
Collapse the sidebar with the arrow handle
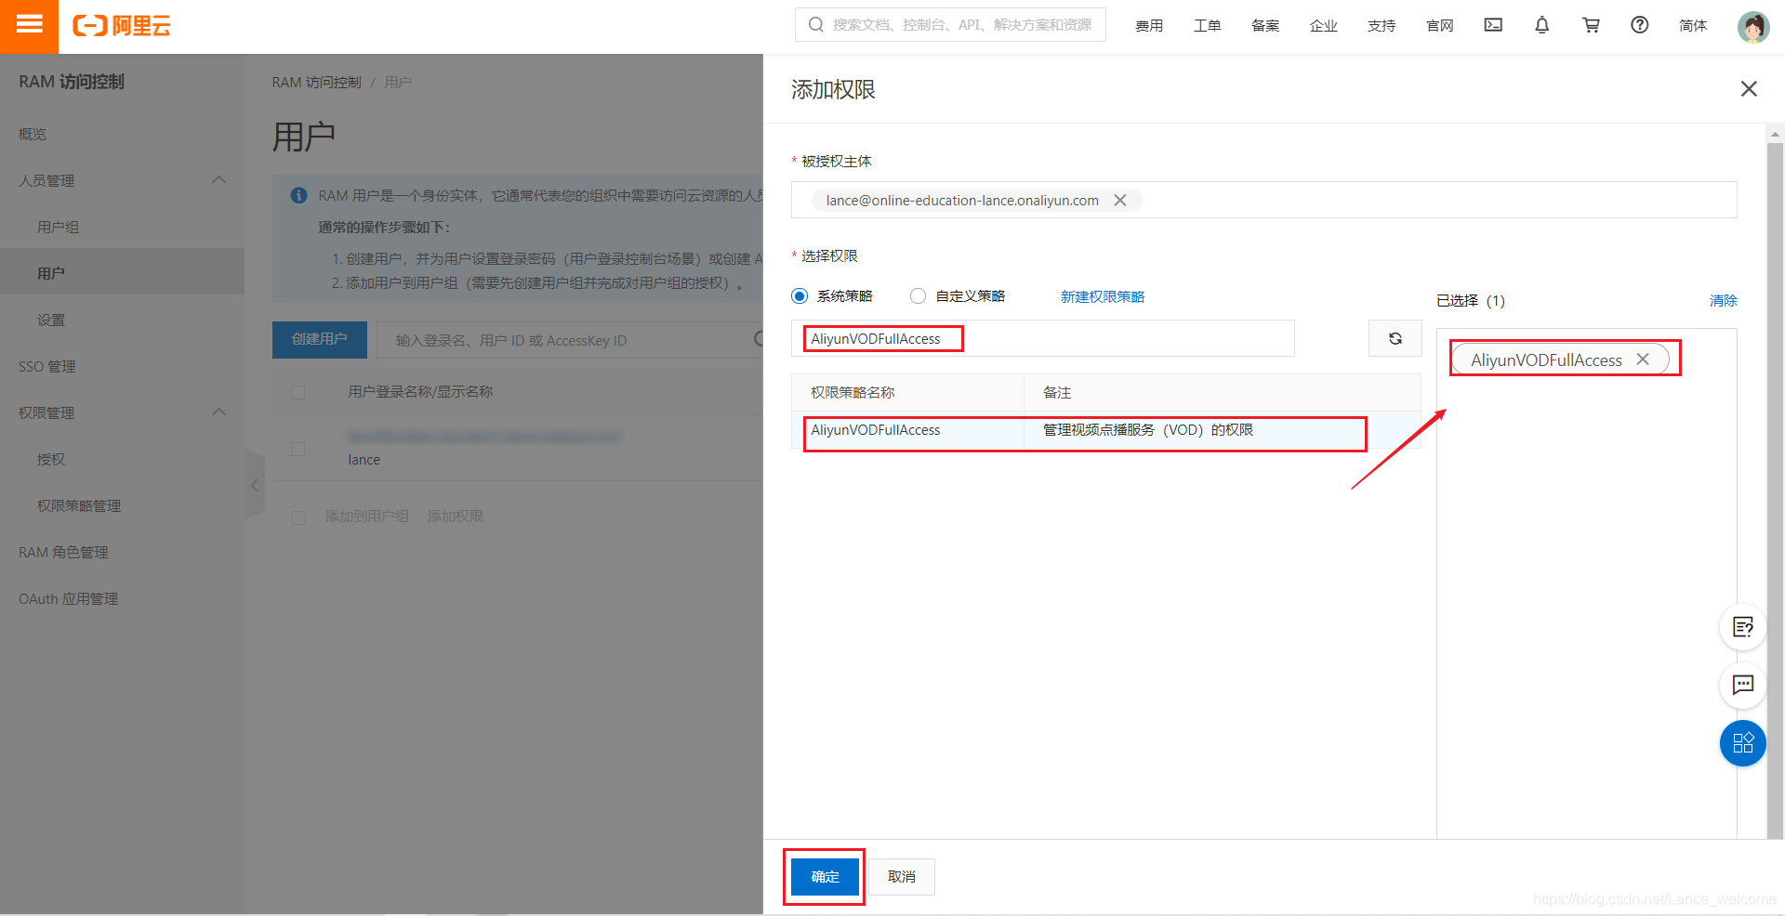(x=255, y=485)
